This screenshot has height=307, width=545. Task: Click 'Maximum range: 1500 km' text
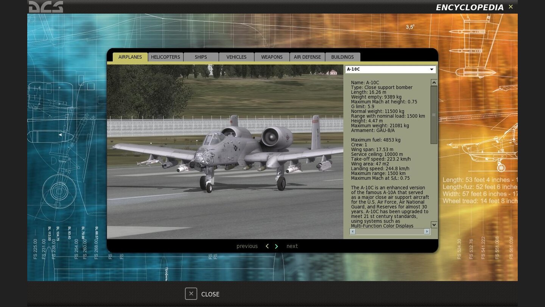[378, 173]
